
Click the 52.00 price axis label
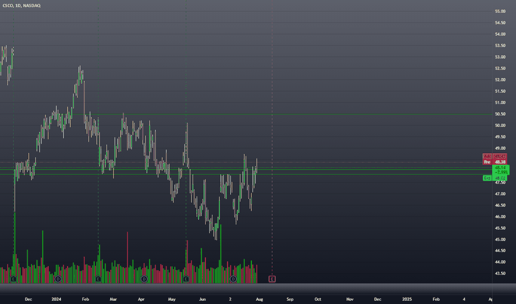[x=500, y=80]
